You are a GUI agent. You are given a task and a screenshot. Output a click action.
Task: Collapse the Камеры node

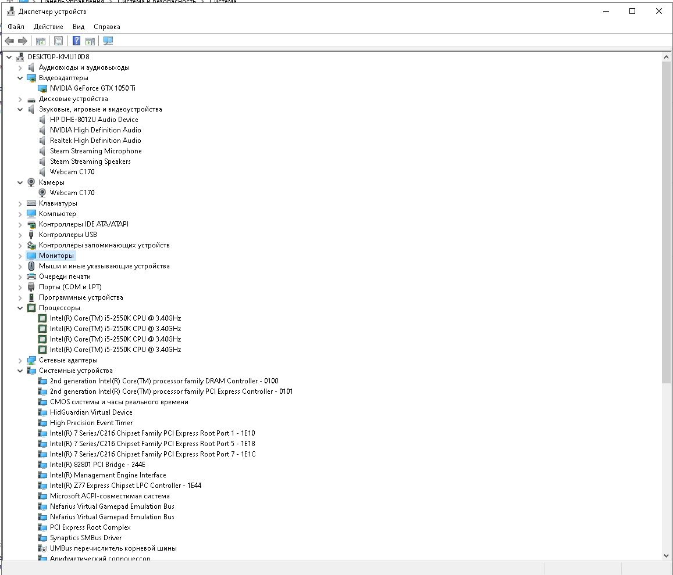pos(20,182)
